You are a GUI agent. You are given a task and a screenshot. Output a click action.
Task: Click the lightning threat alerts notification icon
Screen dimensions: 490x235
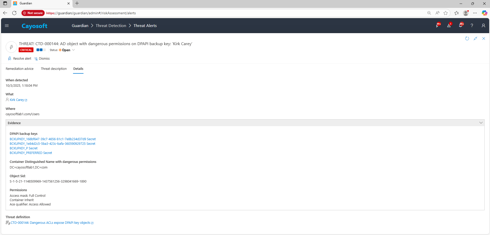tap(438, 25)
